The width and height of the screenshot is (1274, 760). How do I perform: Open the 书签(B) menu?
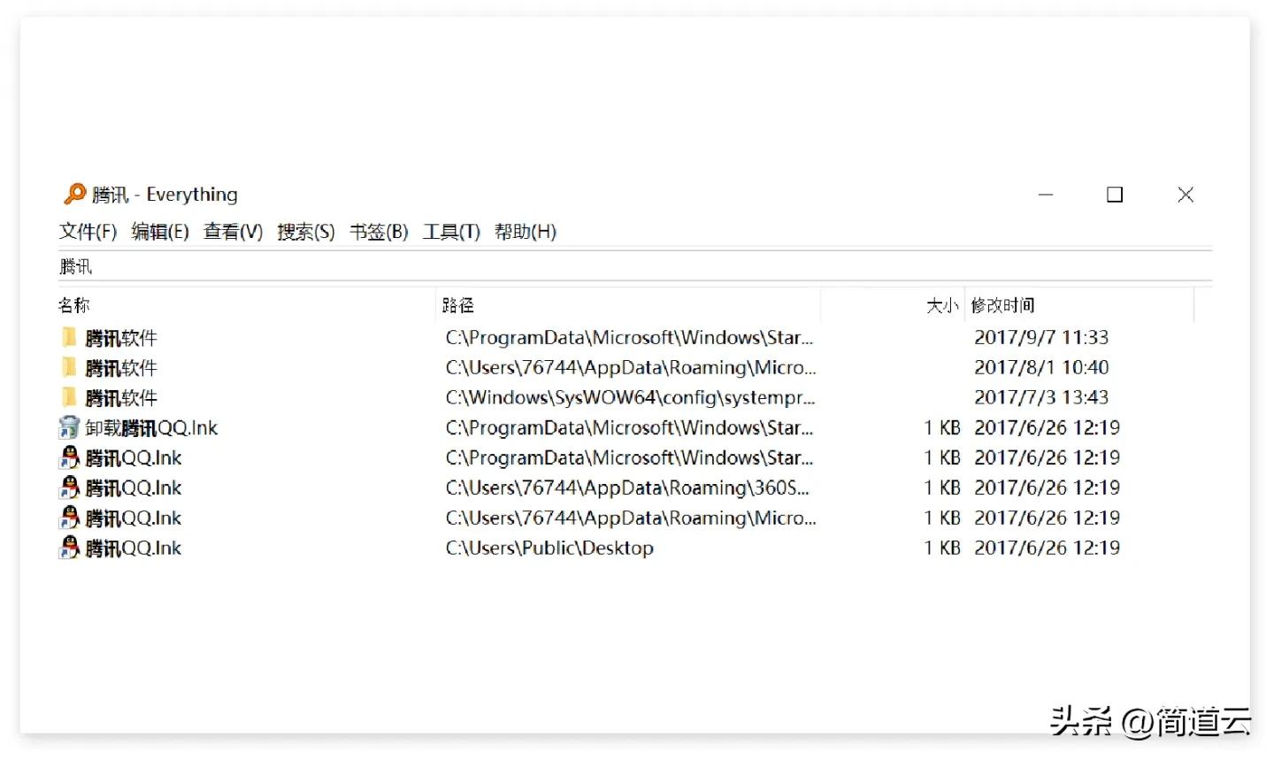[379, 232]
